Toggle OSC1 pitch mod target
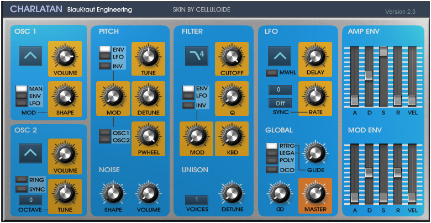The height and width of the screenshot is (223, 431). tap(105, 132)
